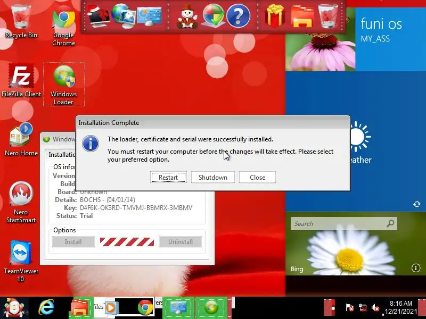
Task: Open the network status tray icon
Action: click(x=363, y=308)
